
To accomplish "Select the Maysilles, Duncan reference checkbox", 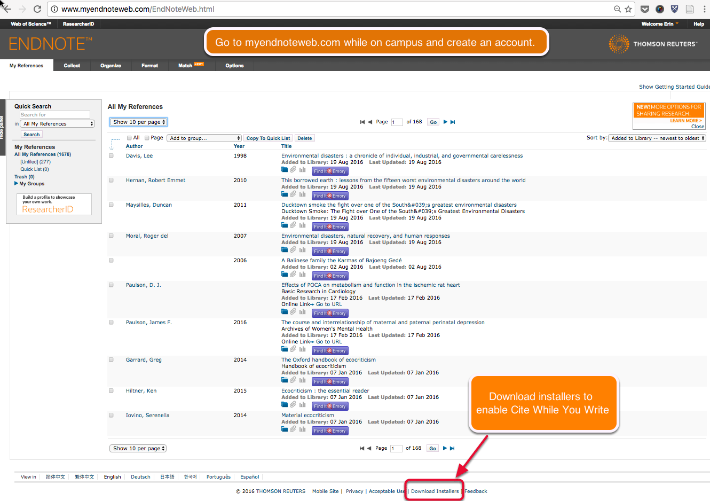I will click(112, 205).
